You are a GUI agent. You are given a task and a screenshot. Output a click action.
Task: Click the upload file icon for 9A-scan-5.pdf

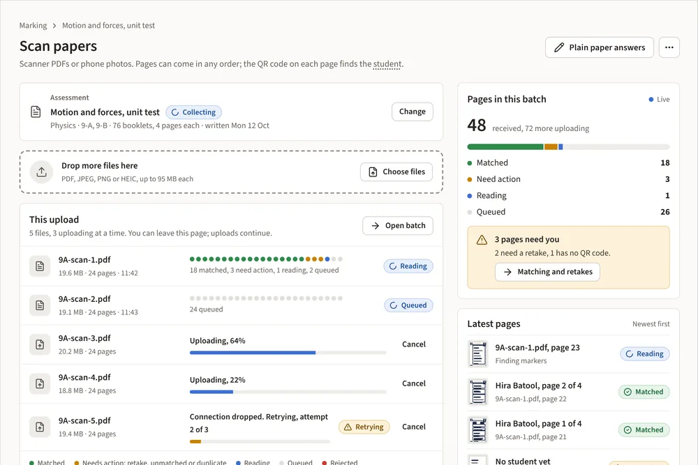(40, 427)
